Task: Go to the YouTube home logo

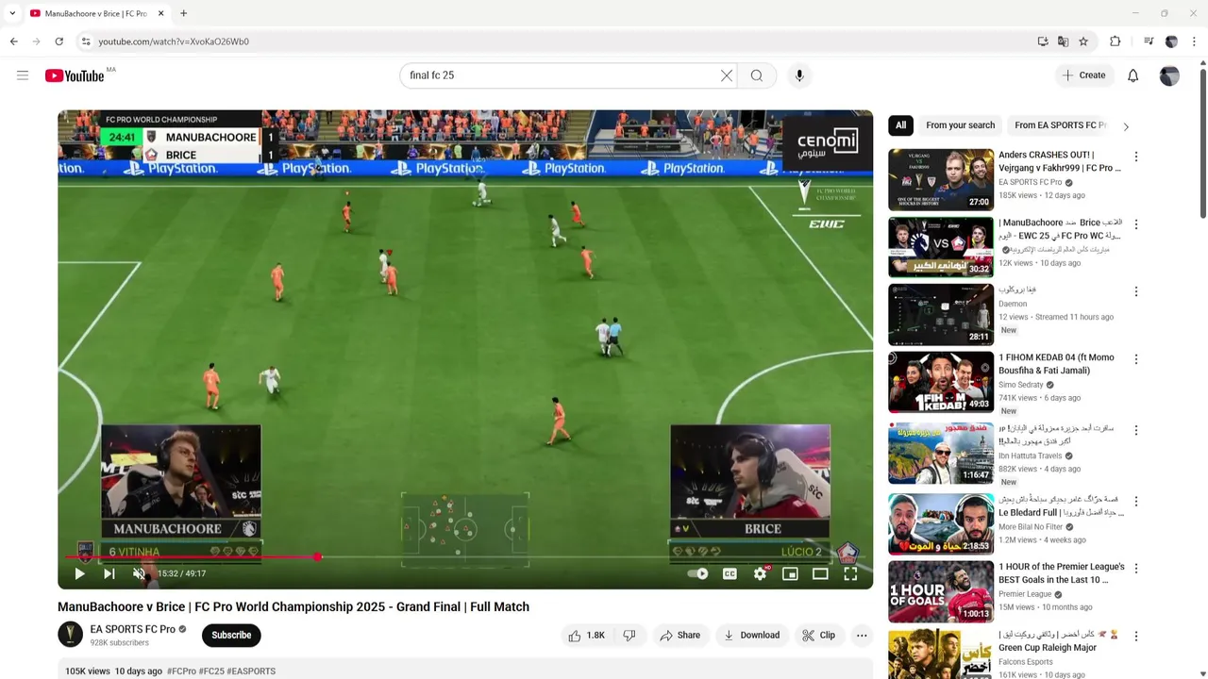Action: [x=75, y=75]
